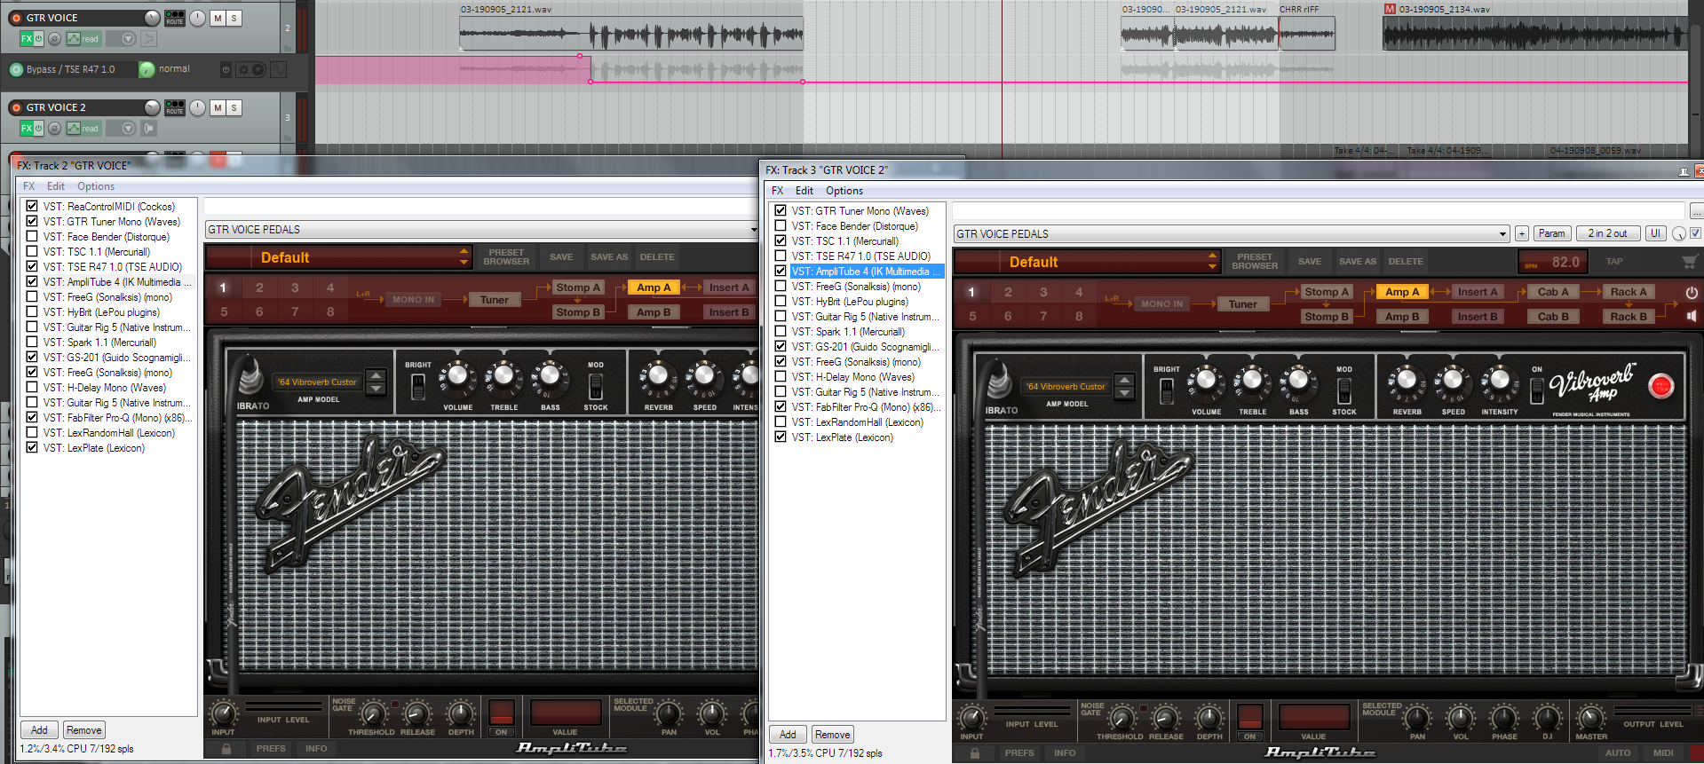The width and height of the screenshot is (1704, 764).
Task: Toggle FX bypass power on GTR VOICE 2 track
Action: pos(38,129)
